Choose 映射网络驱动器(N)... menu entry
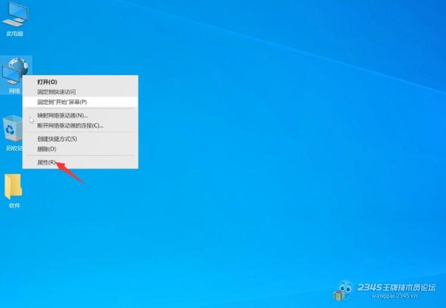Screen dimensions: 446x308 80,116
